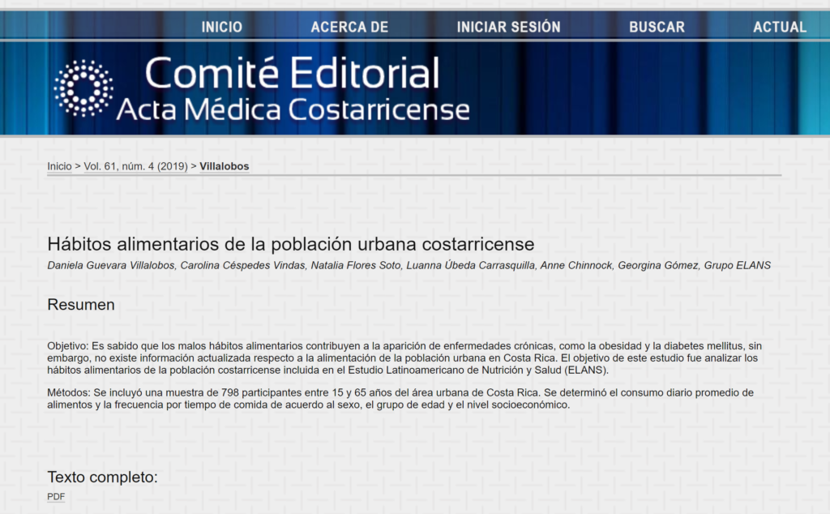This screenshot has height=514, width=830.
Task: Click the authors line starting Daniela Guevara Villalobos
Action: [409, 265]
